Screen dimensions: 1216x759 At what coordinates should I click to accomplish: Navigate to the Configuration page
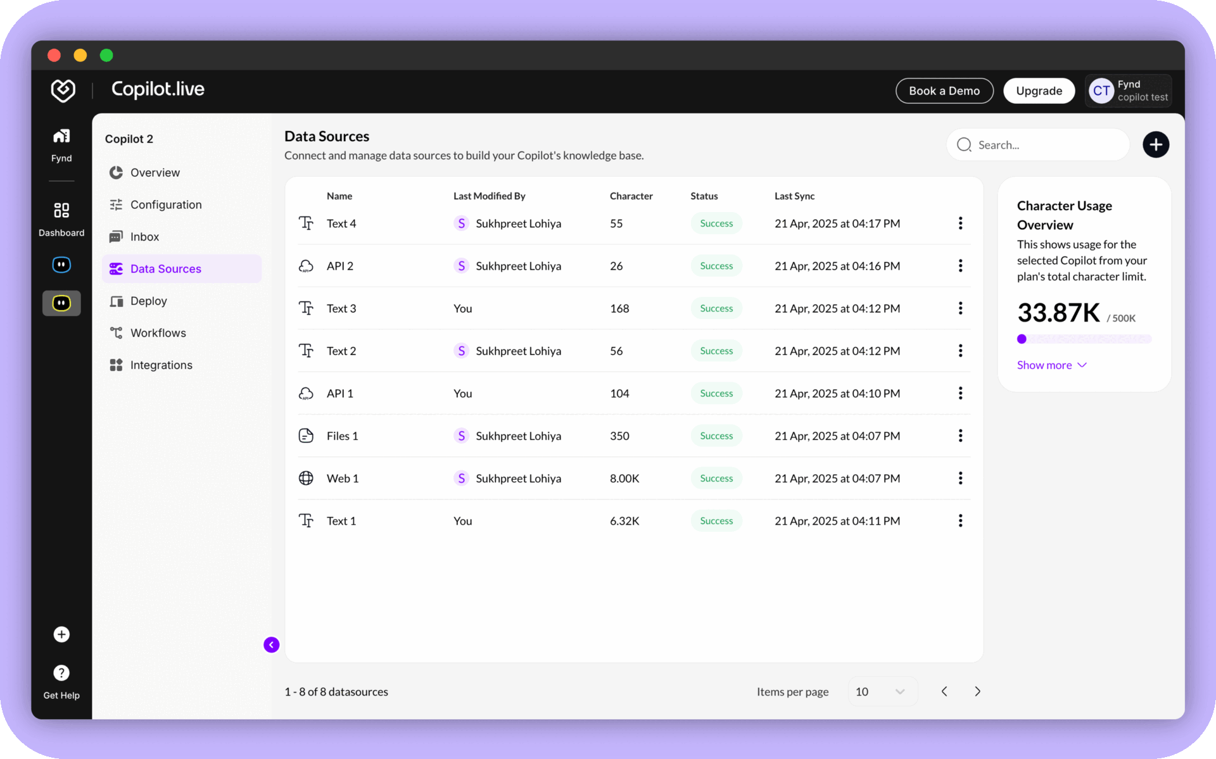166,204
